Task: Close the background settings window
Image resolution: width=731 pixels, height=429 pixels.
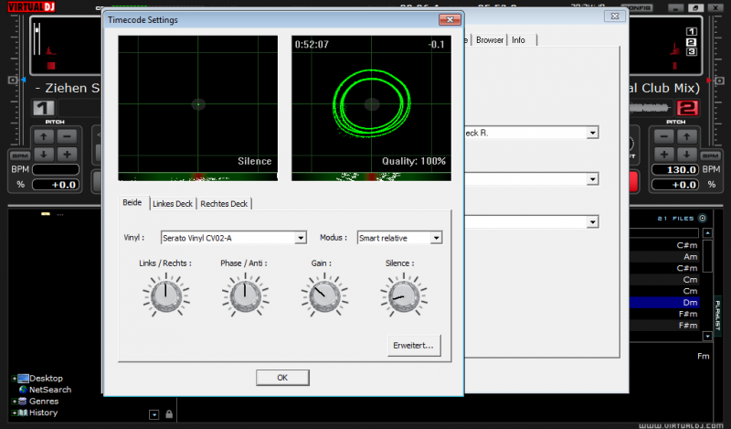Action: [x=615, y=16]
